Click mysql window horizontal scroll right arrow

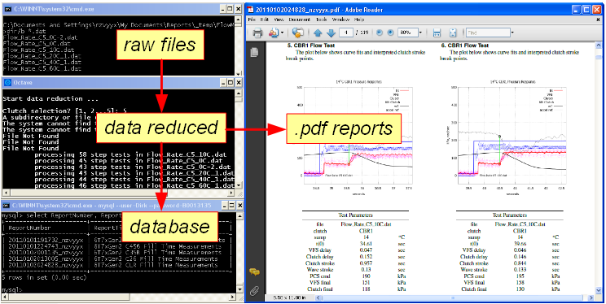pyautogui.click(x=232, y=297)
